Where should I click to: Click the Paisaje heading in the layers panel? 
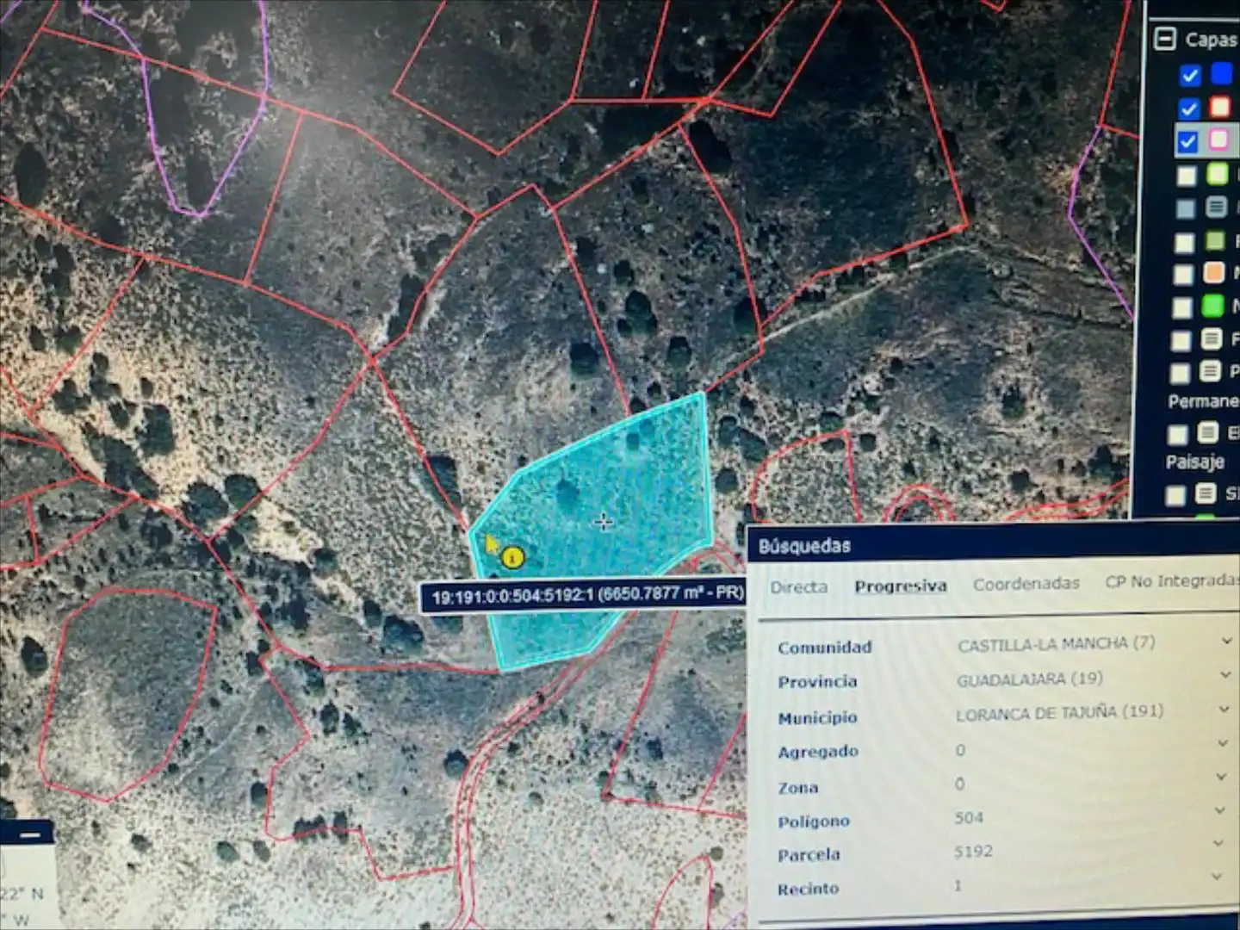point(1194,462)
